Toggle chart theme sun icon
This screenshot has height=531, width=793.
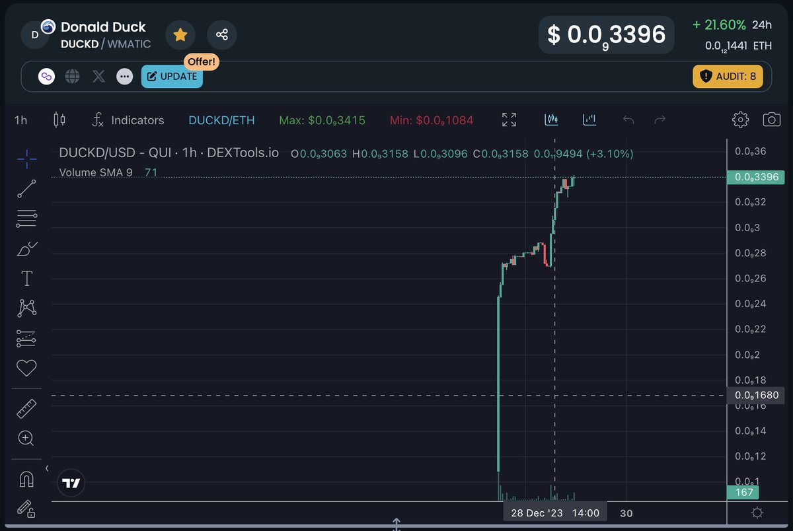[757, 513]
